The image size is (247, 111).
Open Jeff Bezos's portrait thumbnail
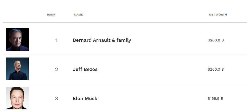(17, 69)
